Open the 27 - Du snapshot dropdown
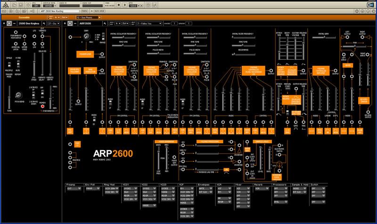The height and width of the screenshot is (224, 377). 54,24
